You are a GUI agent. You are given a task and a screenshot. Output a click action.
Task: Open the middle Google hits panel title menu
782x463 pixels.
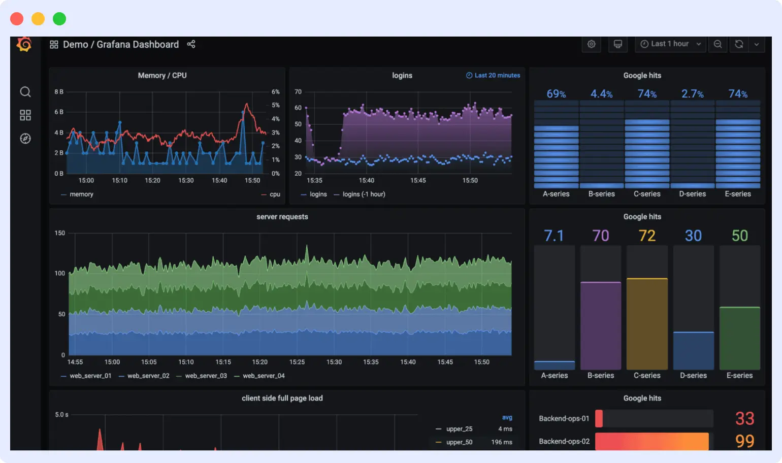pyautogui.click(x=642, y=217)
